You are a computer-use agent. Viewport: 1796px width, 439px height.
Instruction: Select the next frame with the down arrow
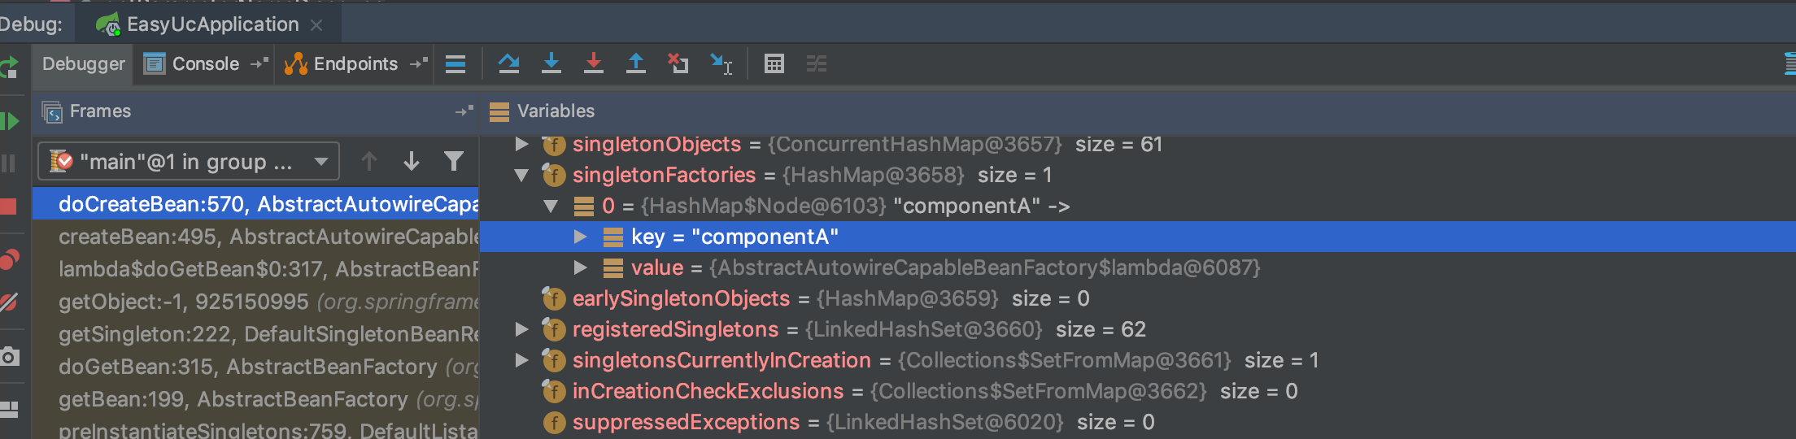(x=412, y=161)
